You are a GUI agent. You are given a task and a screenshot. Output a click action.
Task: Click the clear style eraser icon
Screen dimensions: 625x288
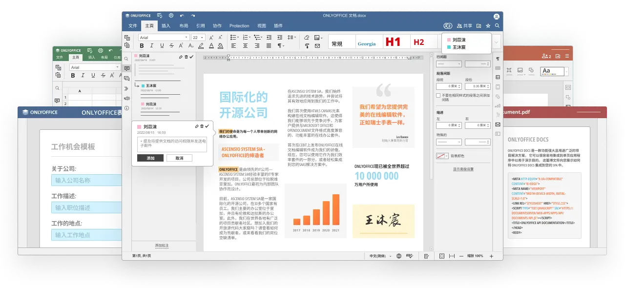point(307,38)
